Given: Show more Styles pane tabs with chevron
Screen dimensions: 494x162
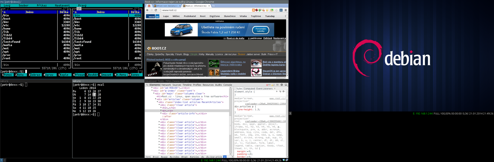Looking at the screenshot, I should pyautogui.click(x=274, y=88).
